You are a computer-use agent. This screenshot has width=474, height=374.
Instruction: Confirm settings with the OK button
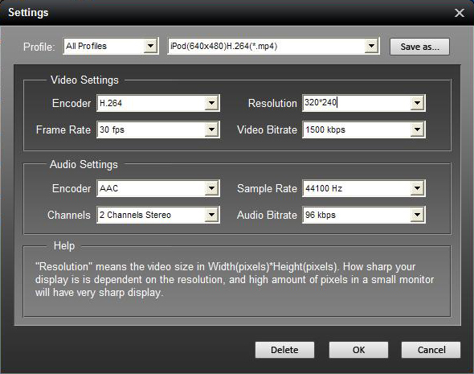pyautogui.click(x=358, y=350)
